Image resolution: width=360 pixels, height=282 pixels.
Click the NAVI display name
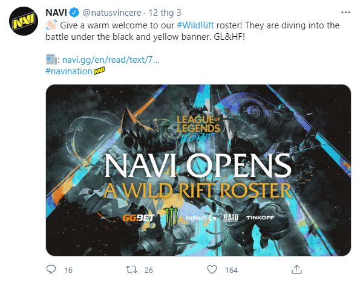point(56,12)
